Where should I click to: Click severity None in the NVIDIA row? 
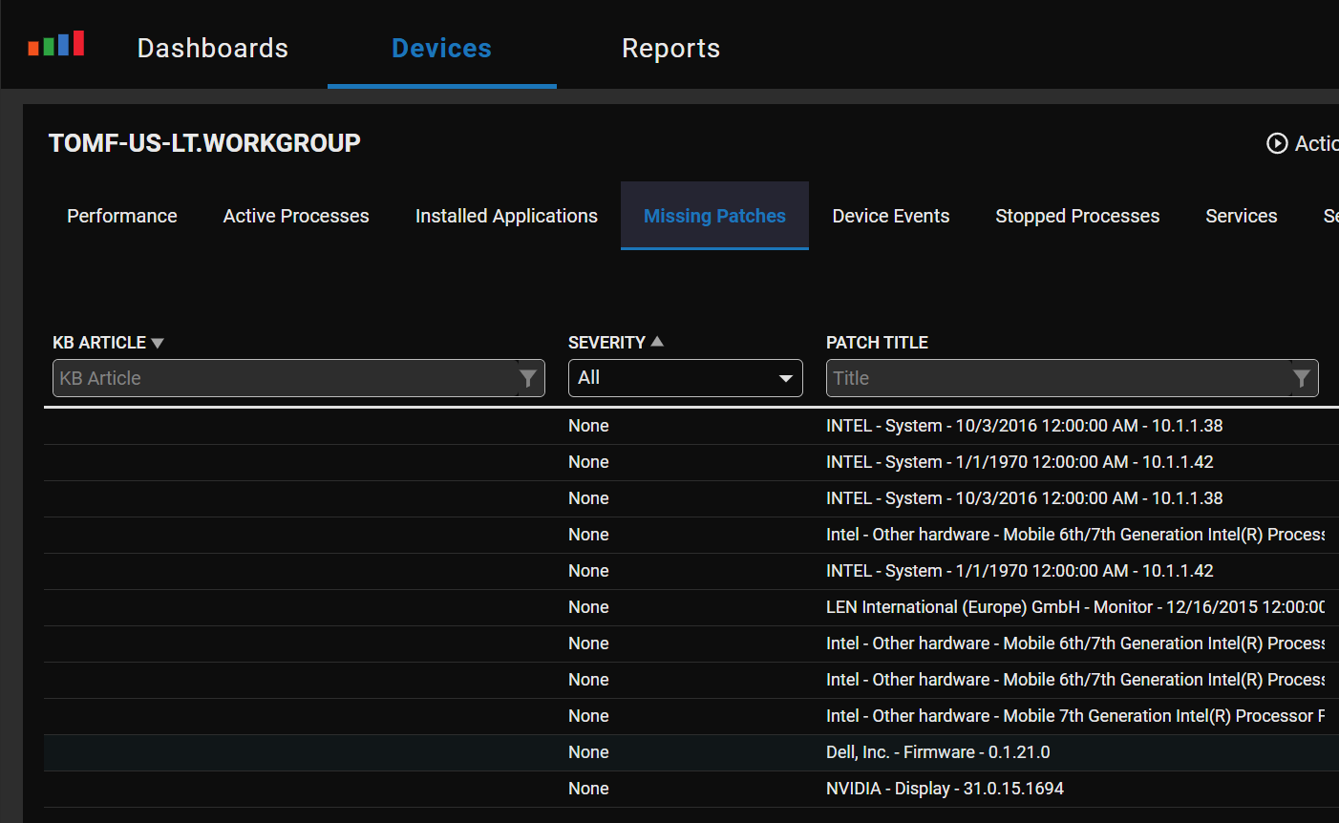(x=588, y=789)
